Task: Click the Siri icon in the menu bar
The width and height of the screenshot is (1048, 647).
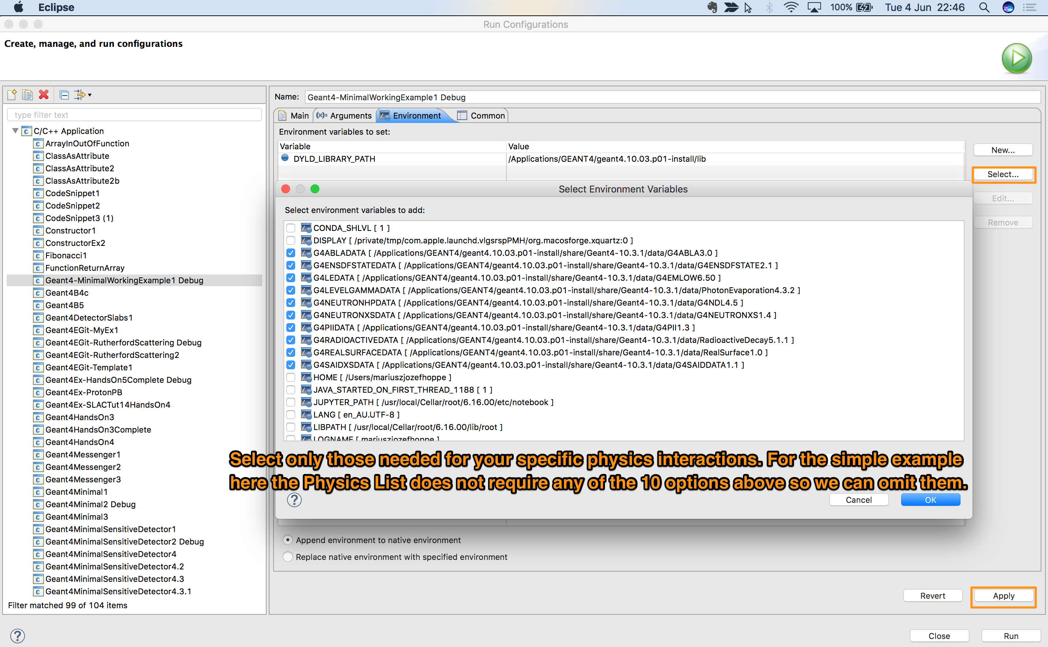Action: (x=1008, y=7)
